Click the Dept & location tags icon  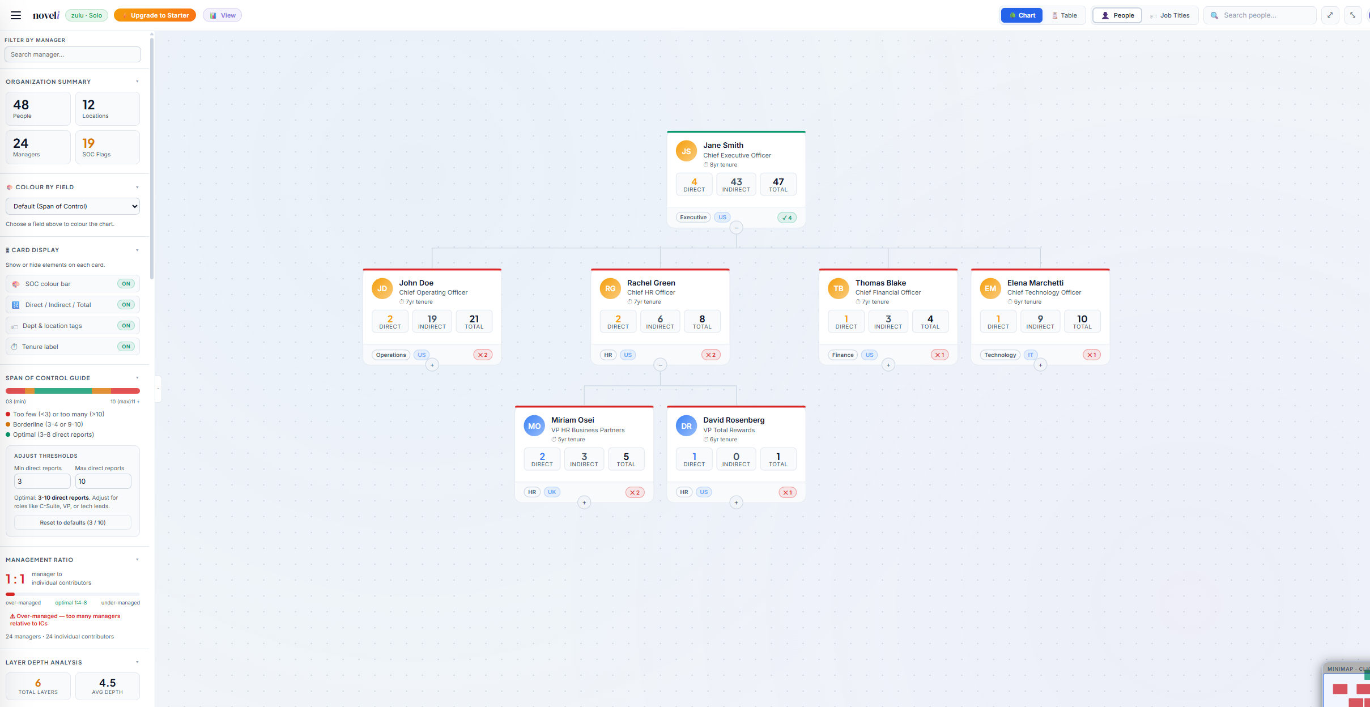(15, 326)
